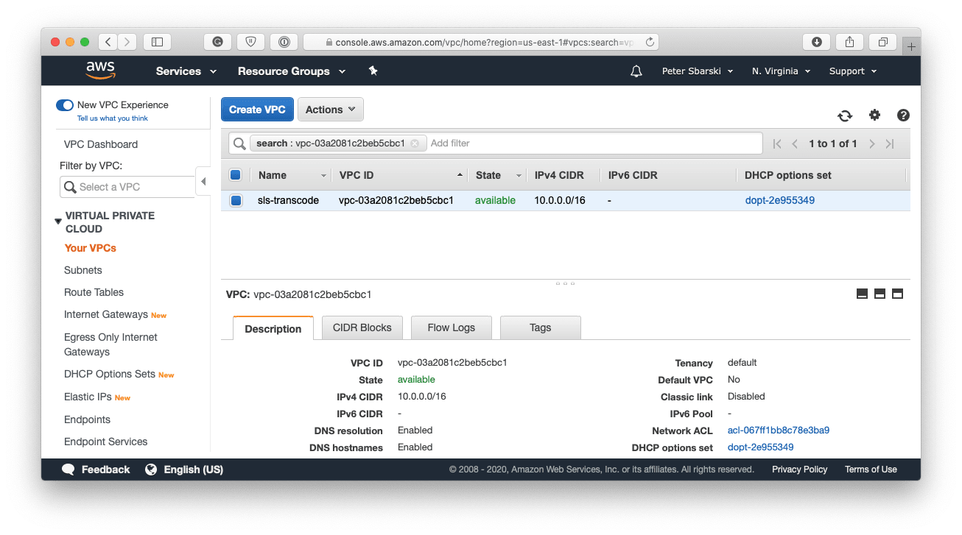Image resolution: width=962 pixels, height=535 pixels.
Task: Open table settings gear icon
Action: click(874, 115)
